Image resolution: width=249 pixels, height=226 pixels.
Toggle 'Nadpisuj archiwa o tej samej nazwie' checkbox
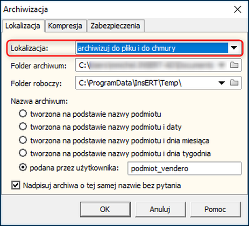pos(16,185)
